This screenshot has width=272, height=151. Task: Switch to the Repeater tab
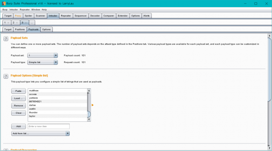click(x=66, y=16)
